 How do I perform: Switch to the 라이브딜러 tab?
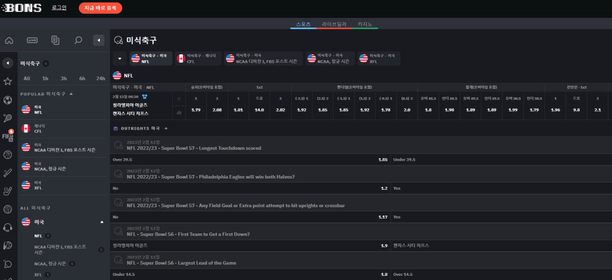pyautogui.click(x=334, y=24)
